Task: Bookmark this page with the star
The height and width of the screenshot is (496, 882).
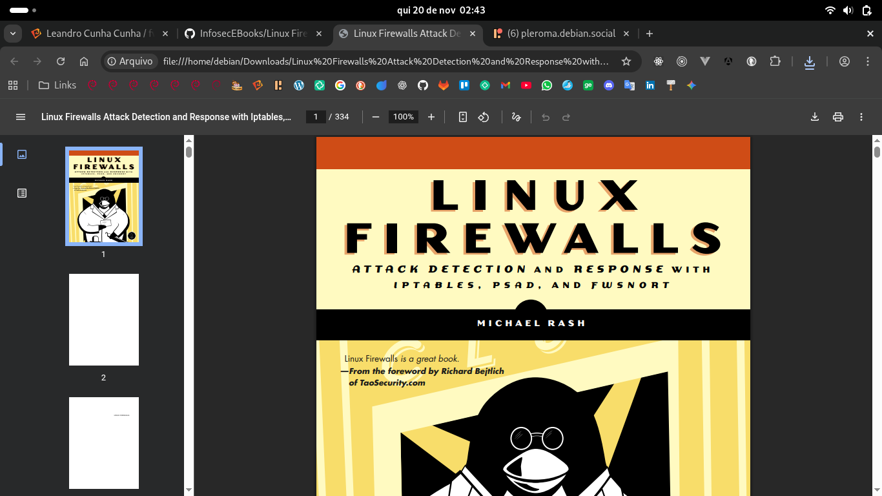Action: tap(626, 61)
